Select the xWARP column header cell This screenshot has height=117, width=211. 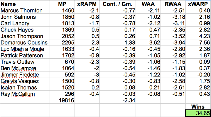click(198, 4)
